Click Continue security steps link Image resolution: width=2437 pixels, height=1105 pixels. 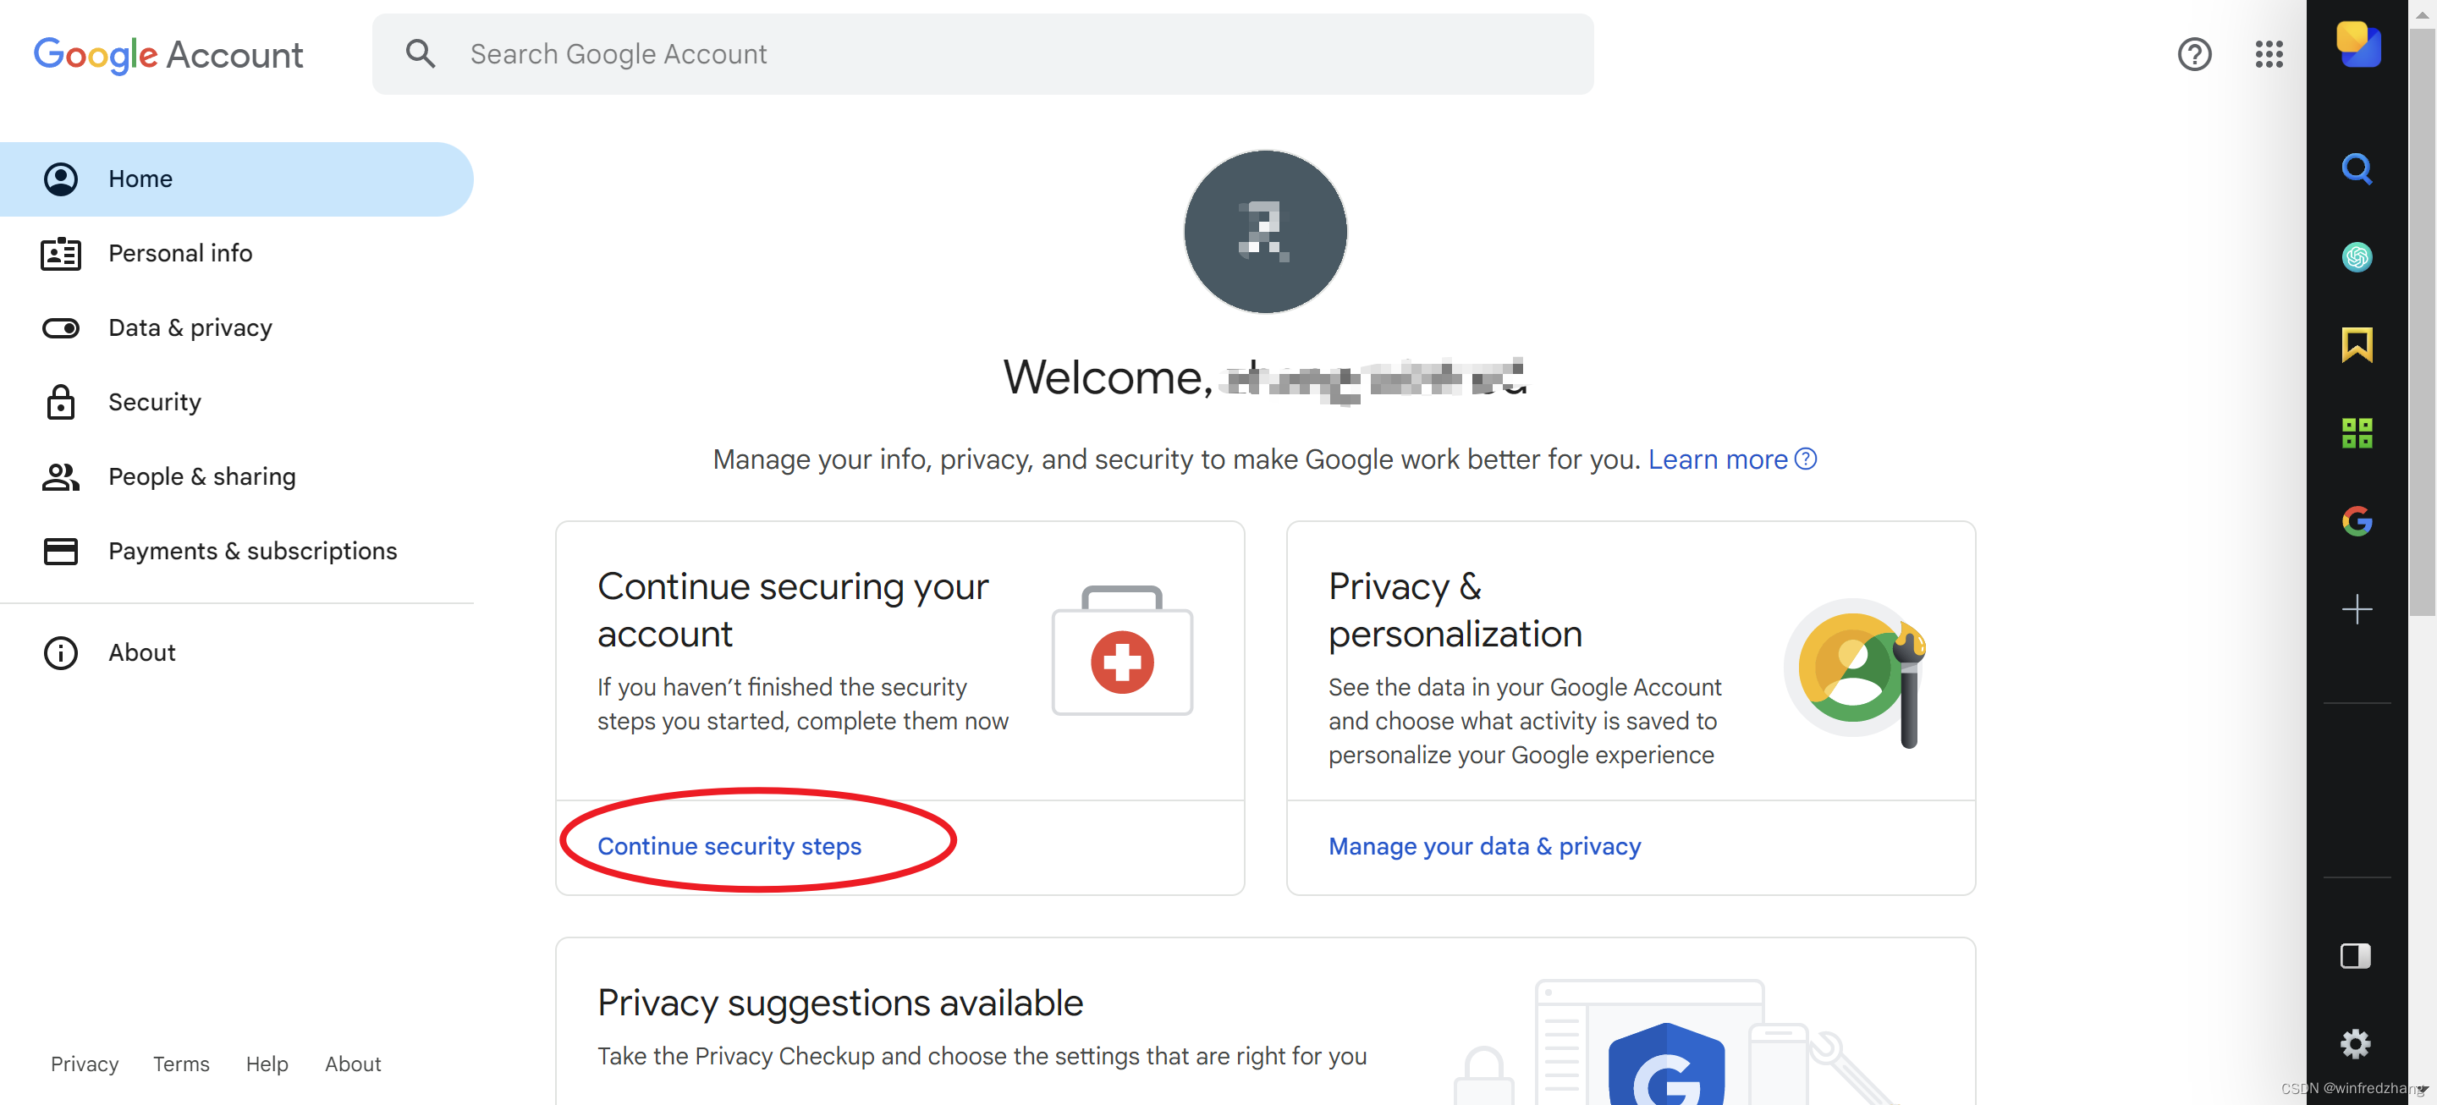pyautogui.click(x=729, y=846)
